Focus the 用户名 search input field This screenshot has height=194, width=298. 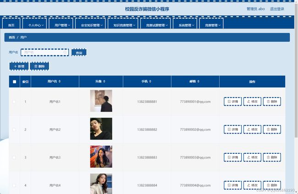pyautogui.click(x=44, y=52)
